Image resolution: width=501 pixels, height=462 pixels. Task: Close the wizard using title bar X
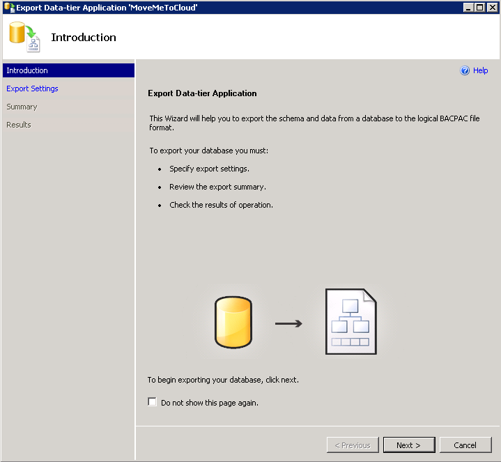click(493, 6)
